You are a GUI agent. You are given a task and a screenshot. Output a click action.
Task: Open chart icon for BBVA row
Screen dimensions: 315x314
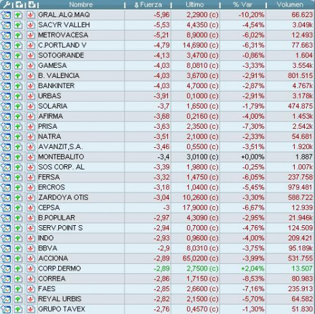[x=6, y=248]
